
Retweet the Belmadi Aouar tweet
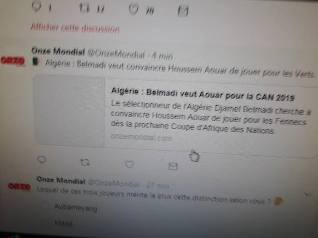[x=85, y=162]
